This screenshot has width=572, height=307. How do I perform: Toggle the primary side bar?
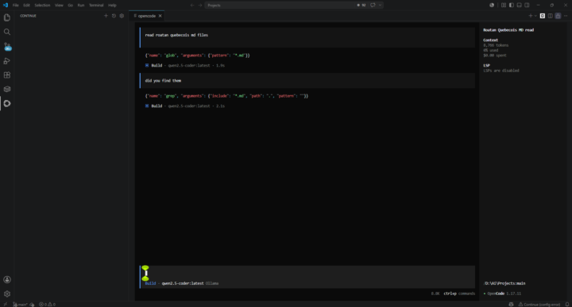pyautogui.click(x=512, y=5)
